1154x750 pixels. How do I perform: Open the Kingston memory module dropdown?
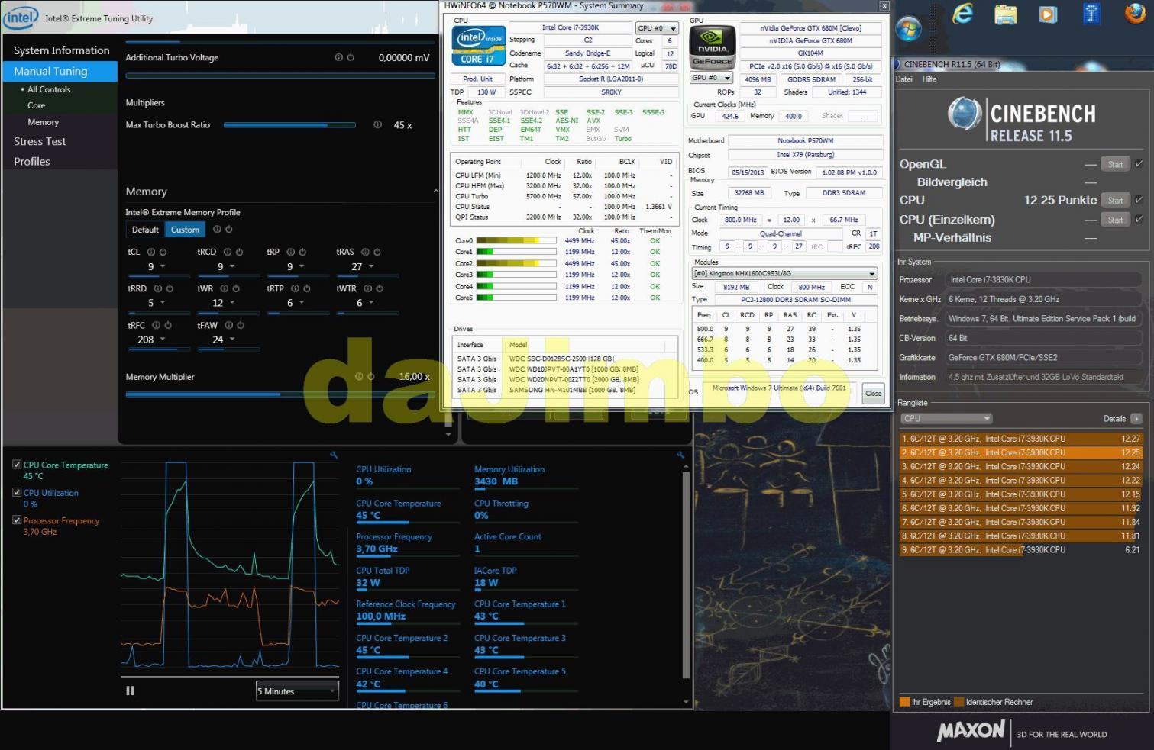[x=784, y=273]
